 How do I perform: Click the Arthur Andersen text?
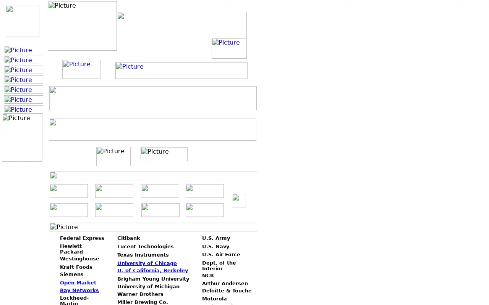(225, 284)
